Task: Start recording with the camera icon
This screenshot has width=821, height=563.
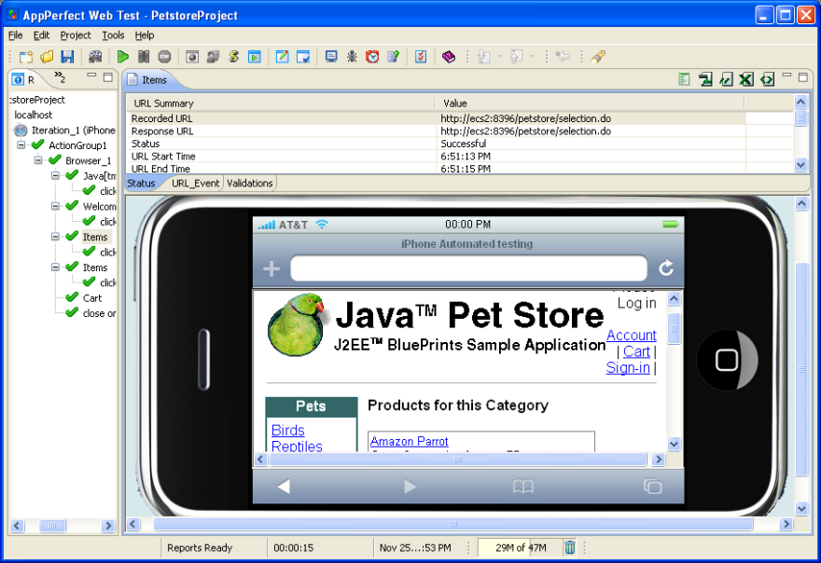Action: [x=95, y=57]
